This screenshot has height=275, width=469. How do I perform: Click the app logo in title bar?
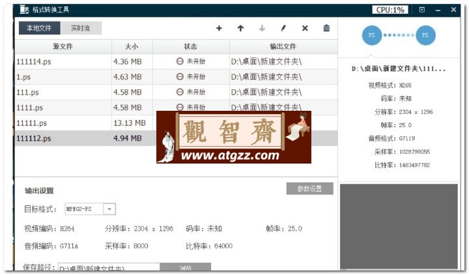24,10
